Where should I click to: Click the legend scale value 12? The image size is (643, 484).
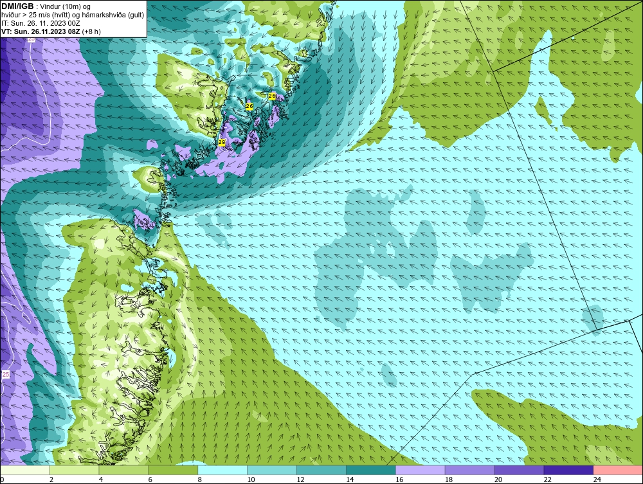300,480
